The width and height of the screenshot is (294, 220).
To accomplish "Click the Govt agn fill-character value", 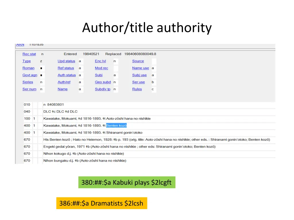I will click(x=41, y=75).
